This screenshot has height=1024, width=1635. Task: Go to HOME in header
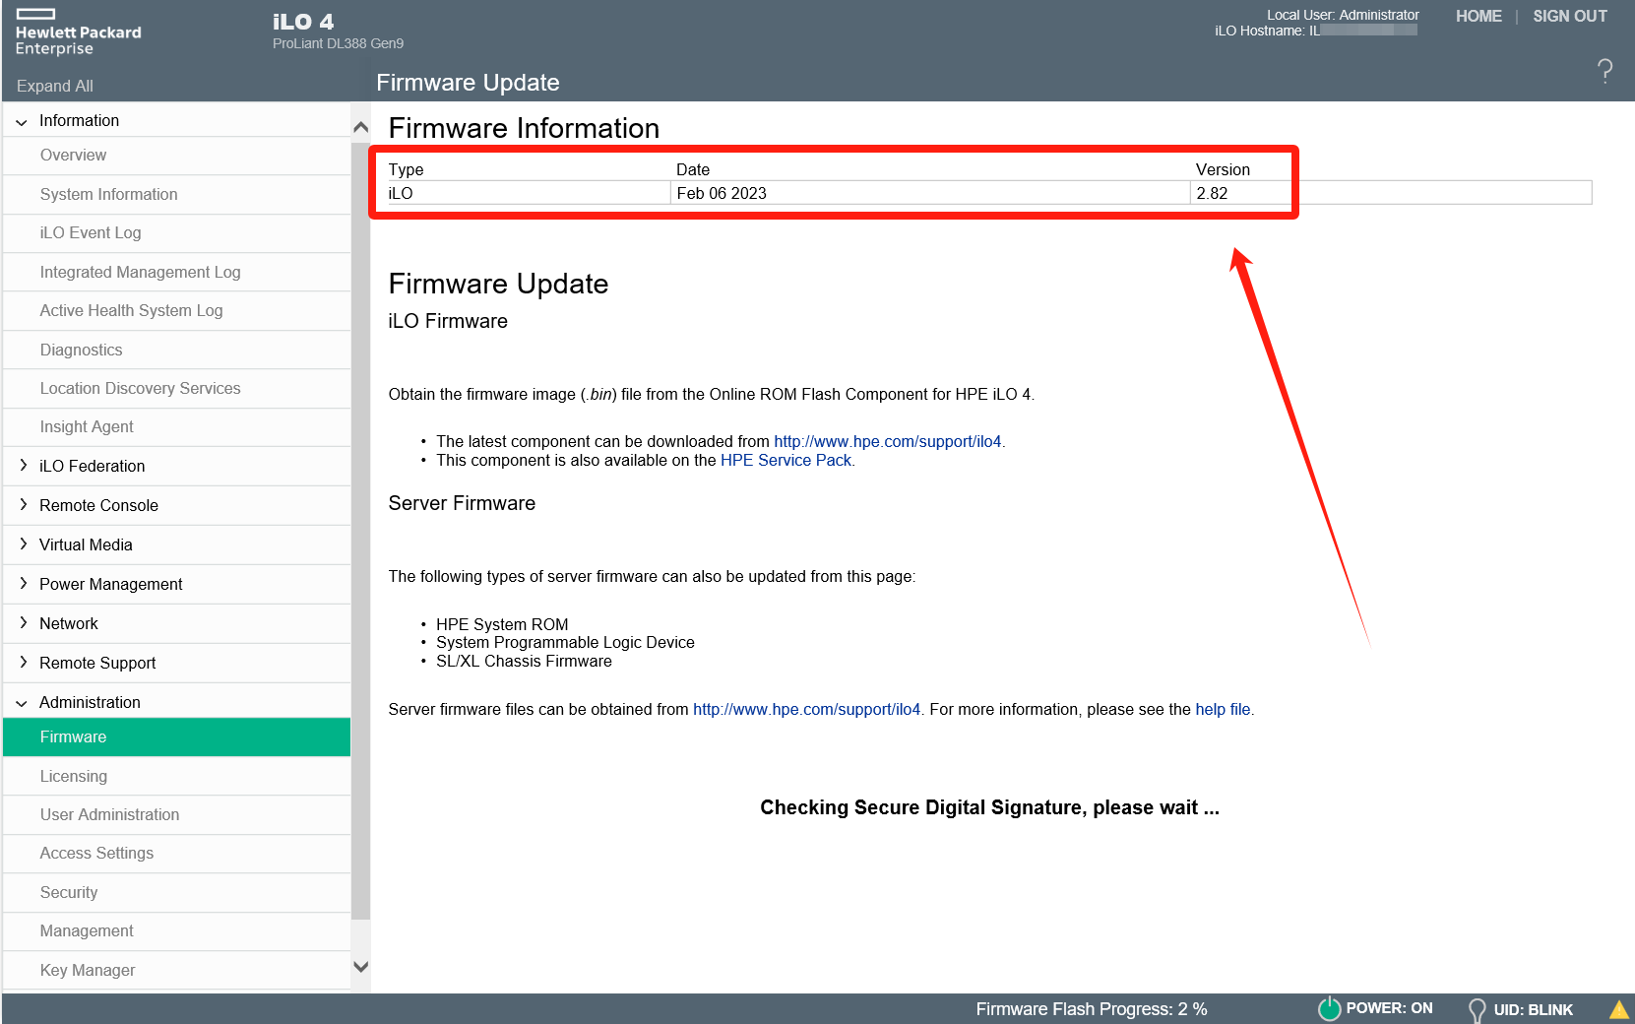pyautogui.click(x=1478, y=17)
